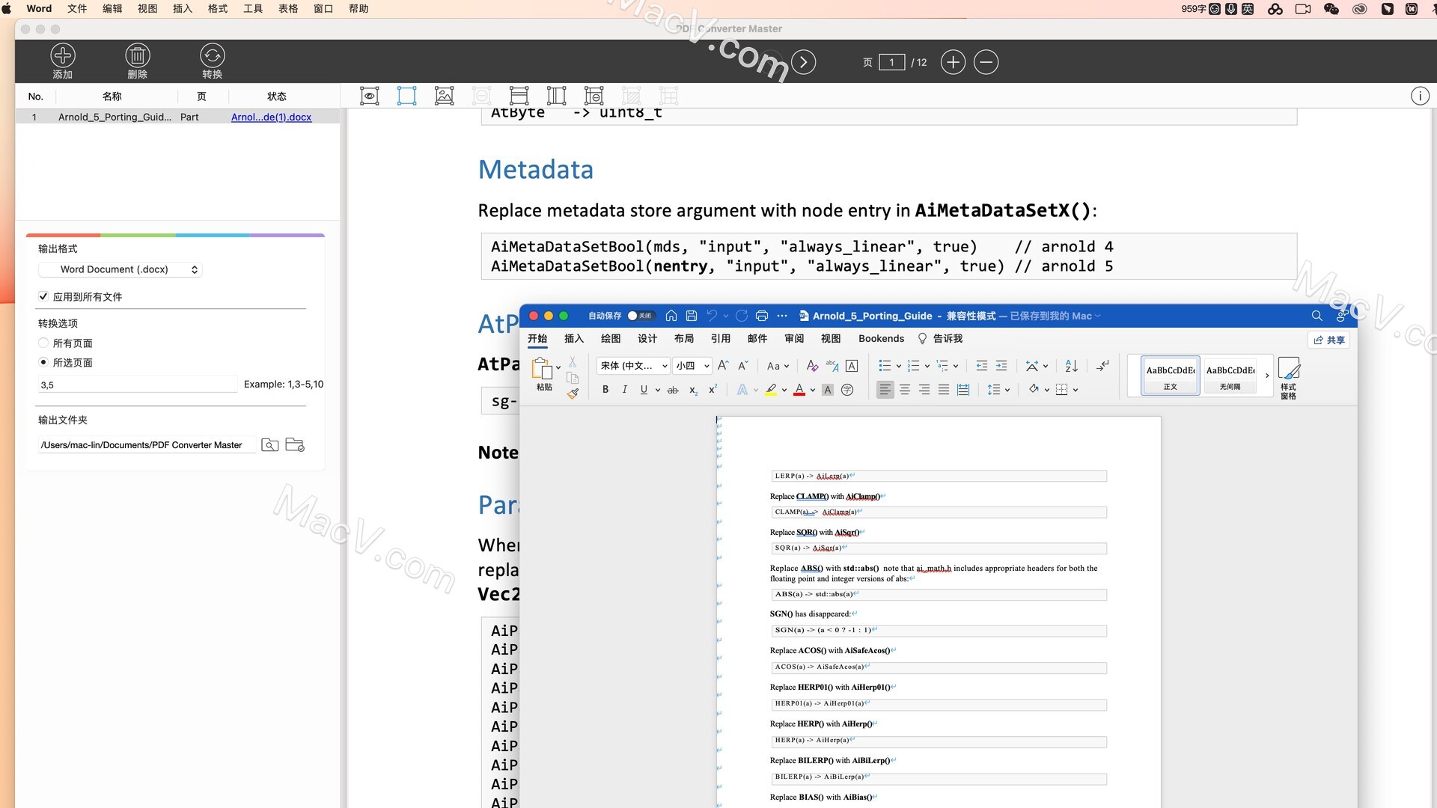Open font size 小四 dropdown
The width and height of the screenshot is (1437, 808).
pos(692,366)
